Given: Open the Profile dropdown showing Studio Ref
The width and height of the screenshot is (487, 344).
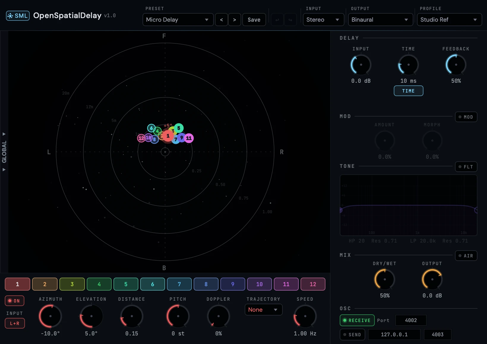Looking at the screenshot, I should coord(449,20).
